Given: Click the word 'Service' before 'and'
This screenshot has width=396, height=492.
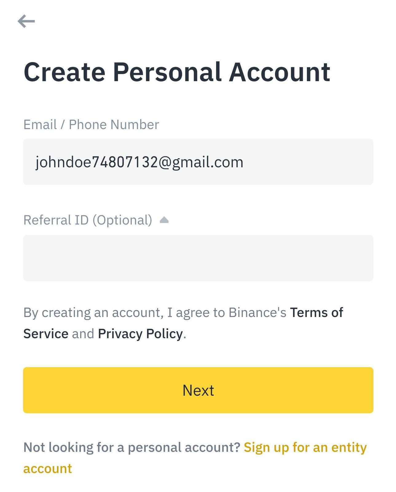Looking at the screenshot, I should pyautogui.click(x=46, y=334).
